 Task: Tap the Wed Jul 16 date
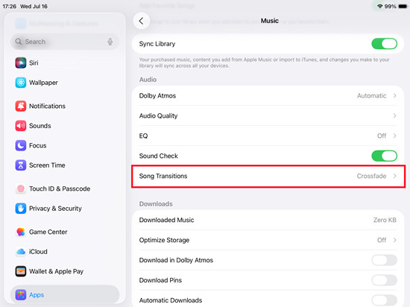34,6
